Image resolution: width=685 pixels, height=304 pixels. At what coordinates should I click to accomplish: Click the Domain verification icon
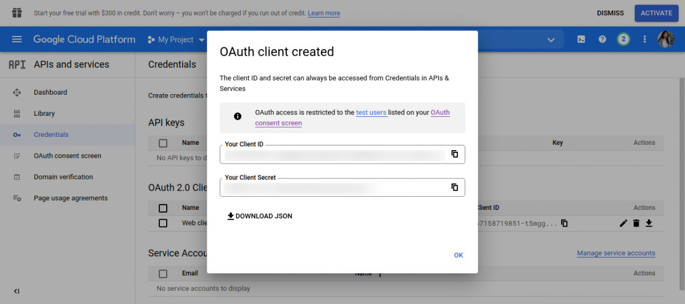coord(17,177)
